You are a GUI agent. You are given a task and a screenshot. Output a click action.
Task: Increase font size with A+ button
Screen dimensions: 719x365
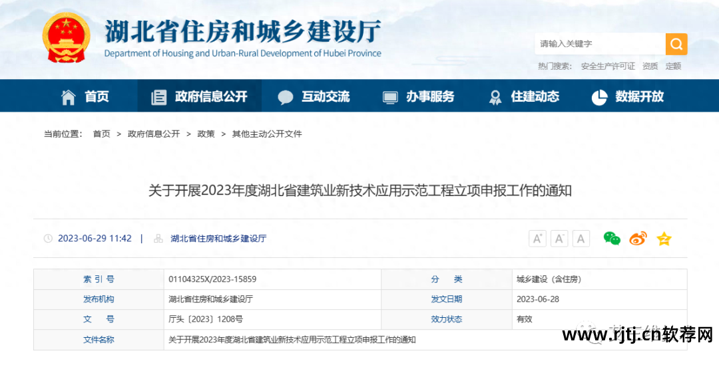pos(537,239)
